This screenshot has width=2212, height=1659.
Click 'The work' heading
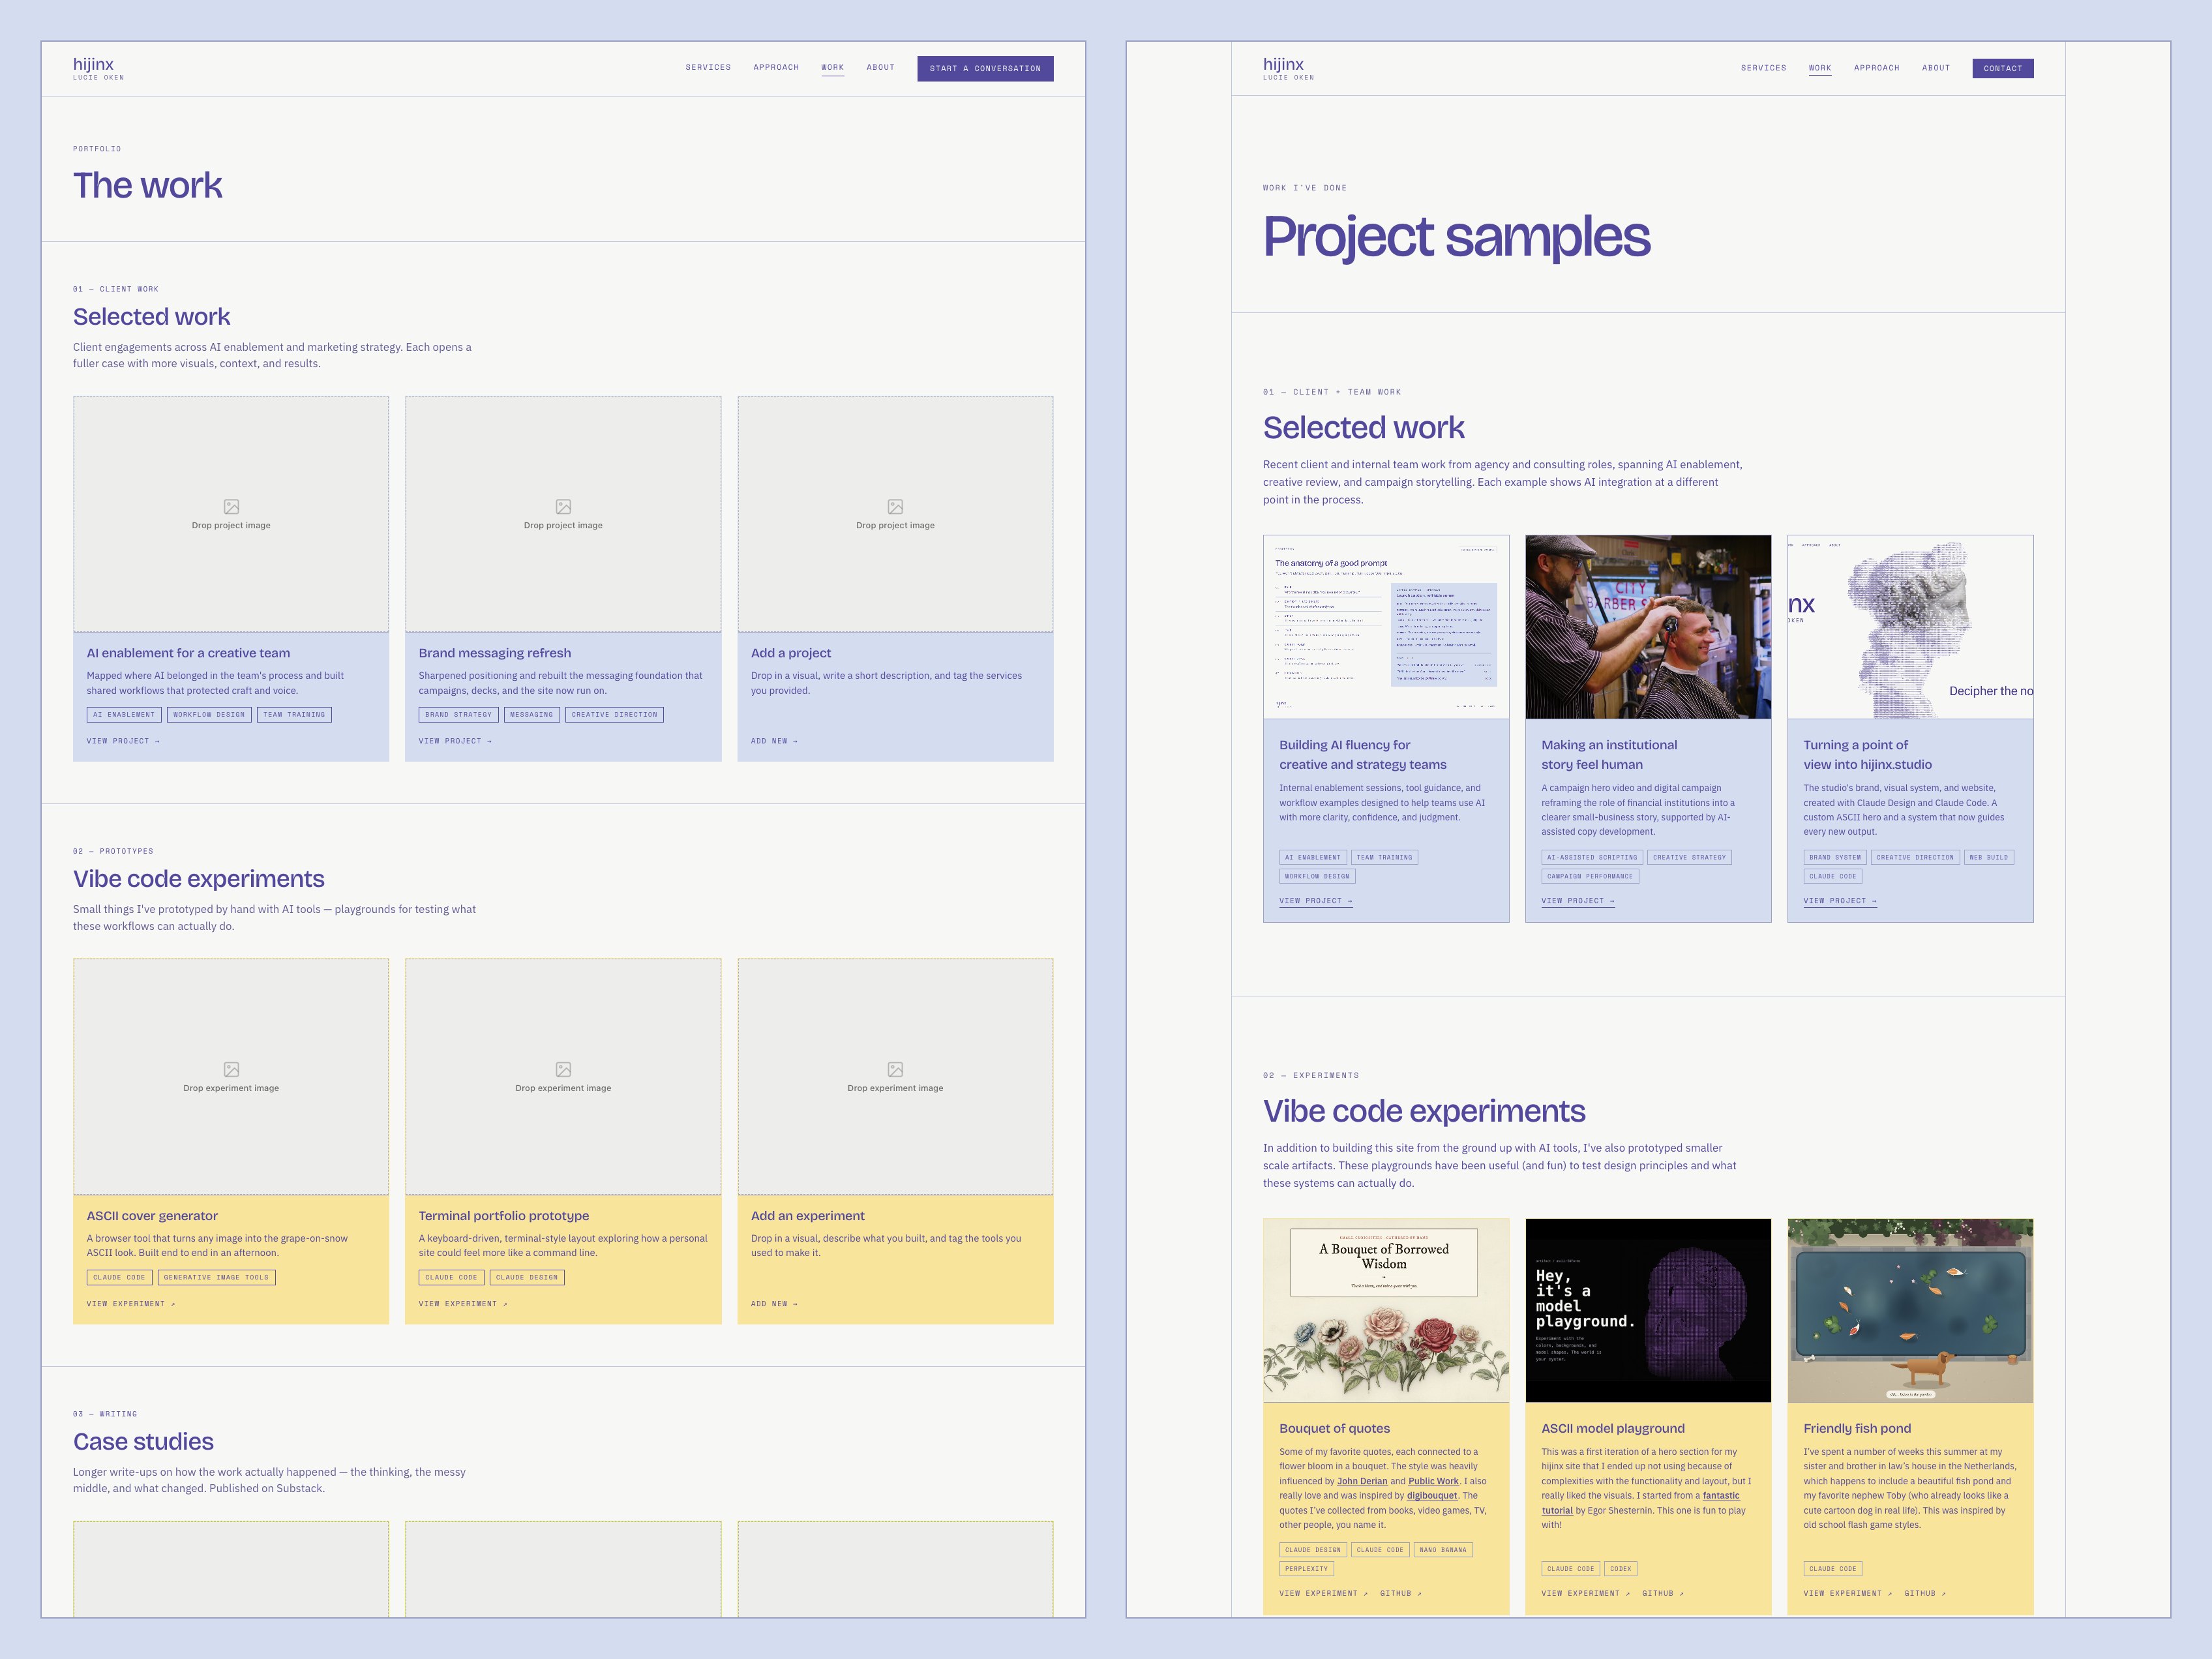[x=147, y=185]
